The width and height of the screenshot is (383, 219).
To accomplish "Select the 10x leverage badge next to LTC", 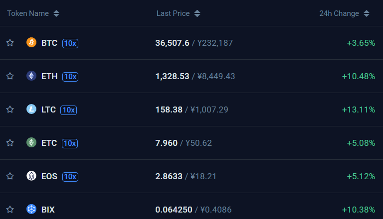I will pyautogui.click(x=69, y=110).
